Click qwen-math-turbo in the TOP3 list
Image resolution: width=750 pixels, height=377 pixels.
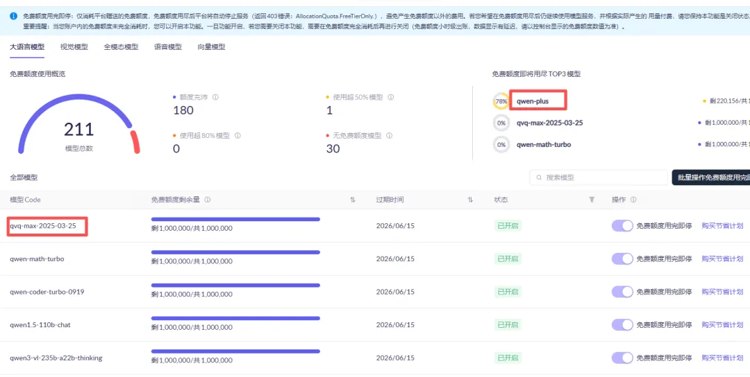544,144
